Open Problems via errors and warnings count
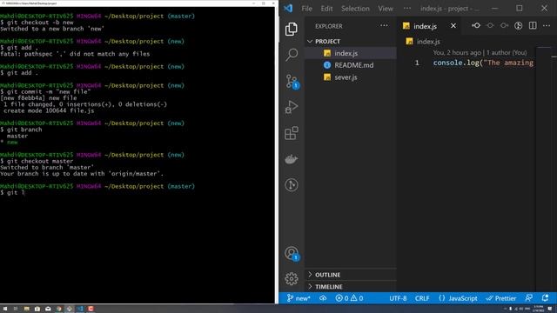The height and width of the screenshot is (313, 557). [x=349, y=298]
